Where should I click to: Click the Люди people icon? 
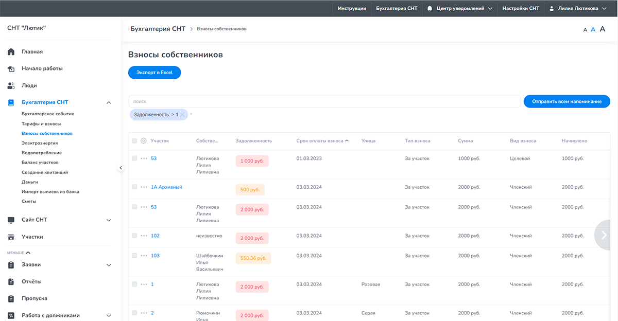click(x=11, y=85)
